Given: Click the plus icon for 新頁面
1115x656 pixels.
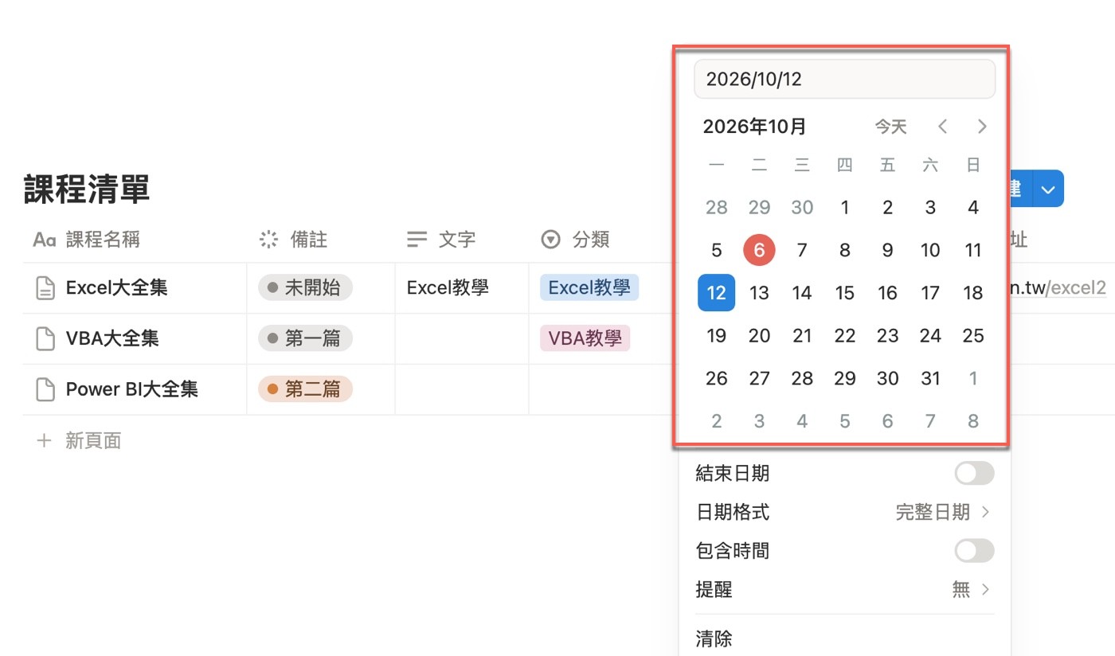Looking at the screenshot, I should point(45,441).
